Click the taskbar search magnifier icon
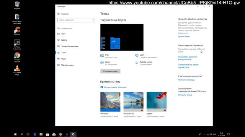 click(x=22, y=134)
